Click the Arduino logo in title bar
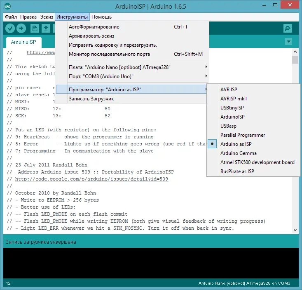The width and height of the screenshot is (302, 290). pos(7,6)
